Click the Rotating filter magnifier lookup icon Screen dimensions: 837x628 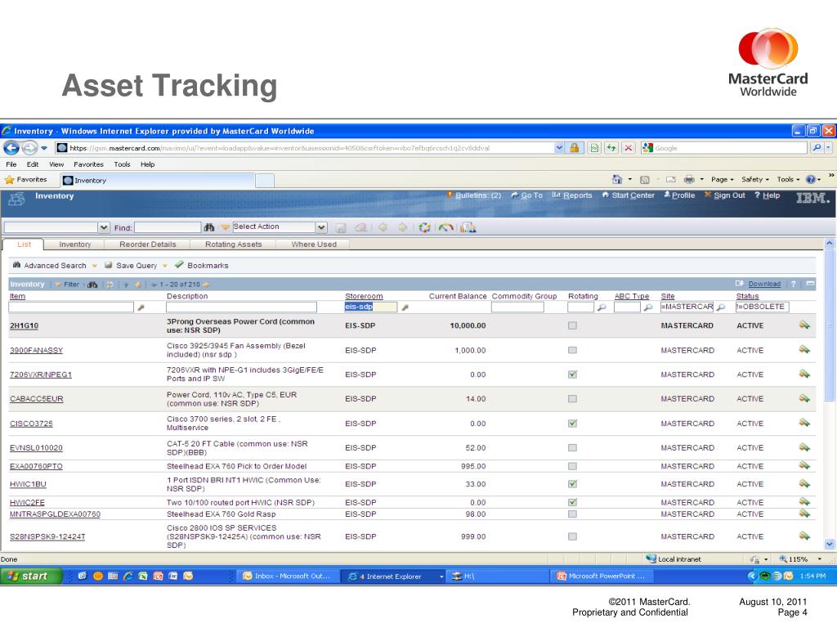(x=601, y=307)
